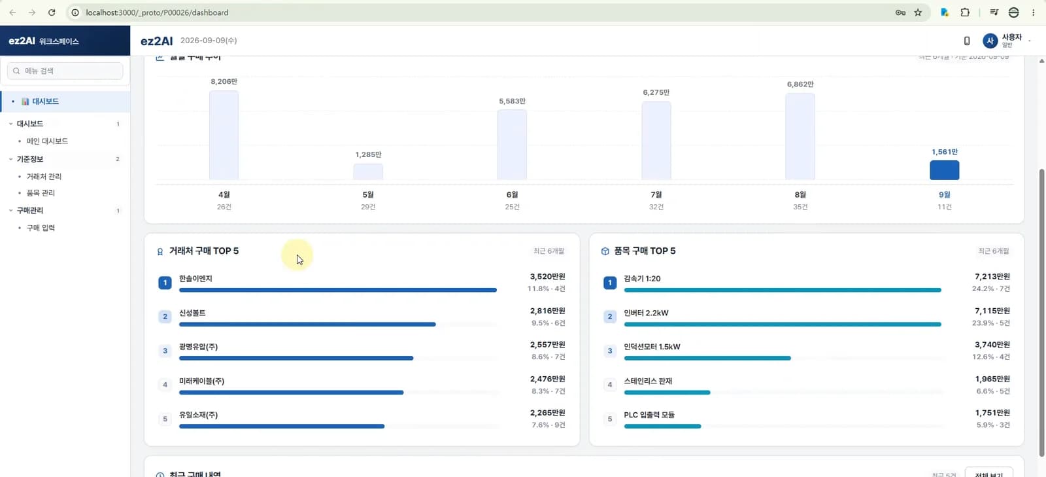Click the browser forward arrow
This screenshot has width=1046, height=477.
coord(32,12)
